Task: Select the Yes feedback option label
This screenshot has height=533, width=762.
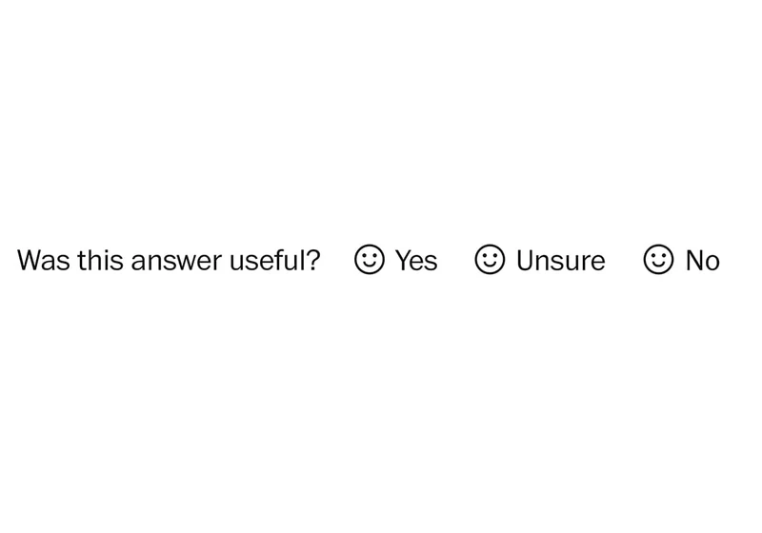Action: tap(416, 261)
